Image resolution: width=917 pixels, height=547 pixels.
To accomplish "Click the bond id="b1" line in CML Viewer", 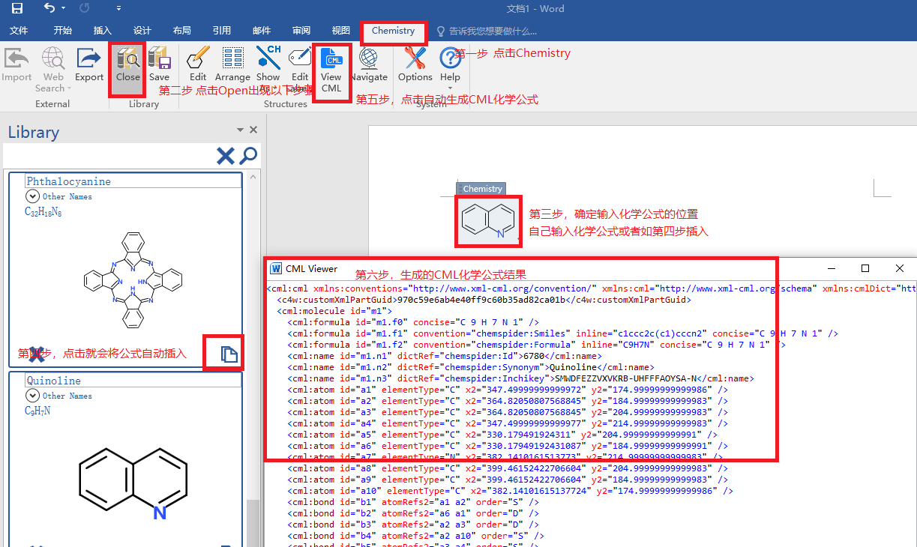I will pyautogui.click(x=412, y=502).
